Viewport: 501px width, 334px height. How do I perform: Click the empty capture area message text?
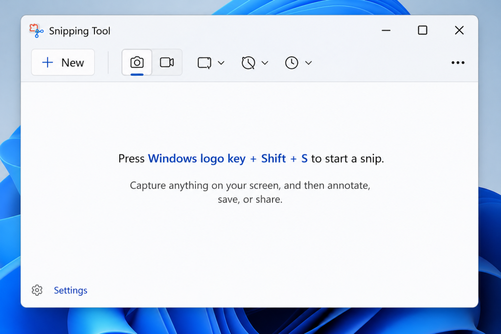click(x=250, y=185)
